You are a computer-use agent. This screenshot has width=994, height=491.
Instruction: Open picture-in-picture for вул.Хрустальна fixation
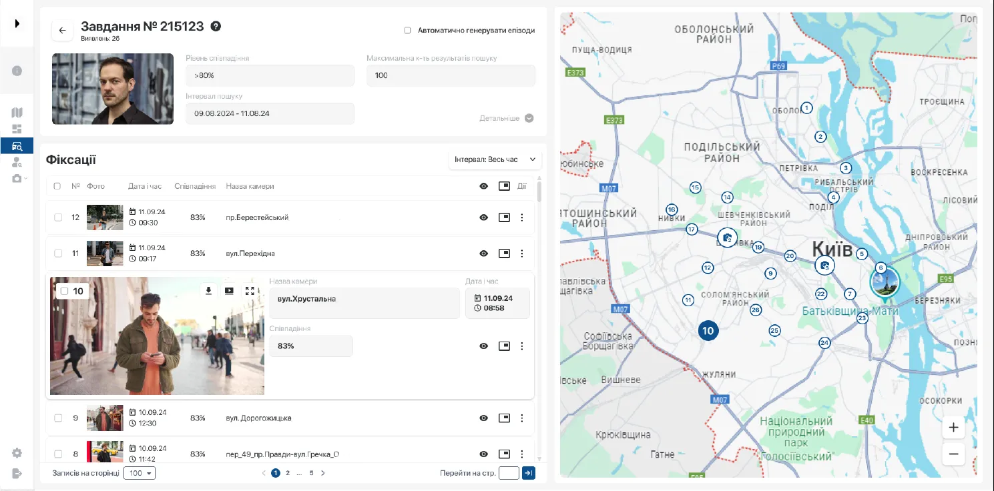pos(504,346)
